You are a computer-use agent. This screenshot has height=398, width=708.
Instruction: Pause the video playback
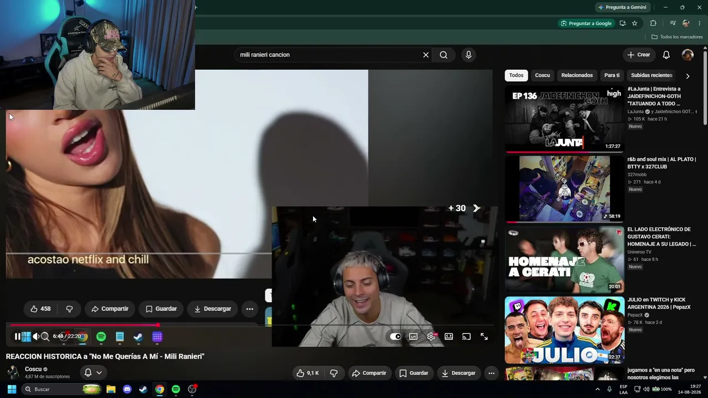[18, 336]
